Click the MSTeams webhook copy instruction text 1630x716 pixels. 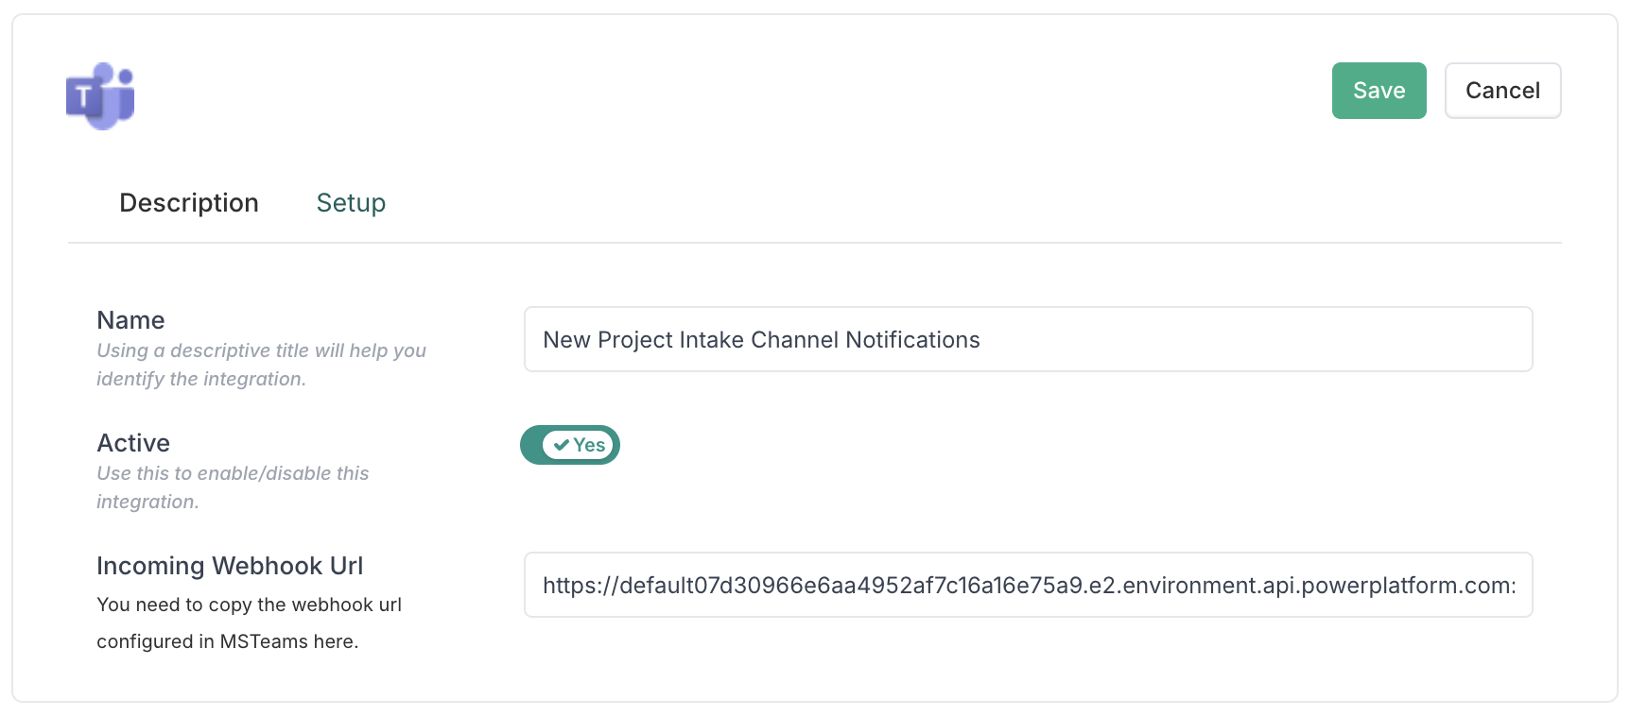(249, 622)
